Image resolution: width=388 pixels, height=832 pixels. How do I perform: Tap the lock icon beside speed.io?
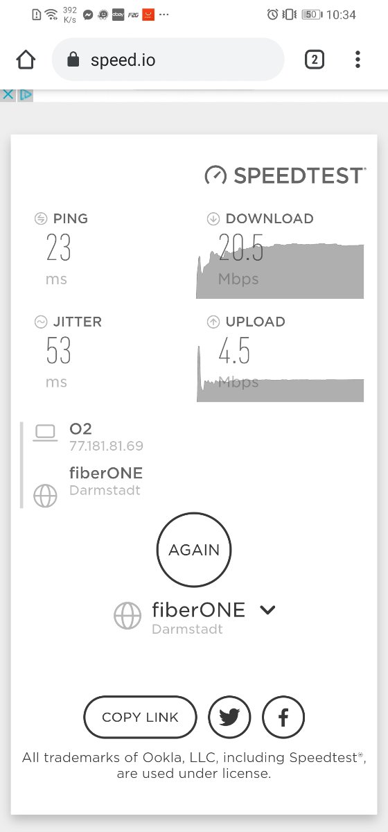73,60
